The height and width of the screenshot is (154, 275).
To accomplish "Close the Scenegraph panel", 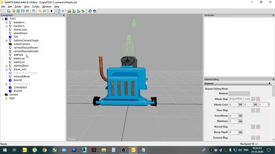I will [64, 15].
